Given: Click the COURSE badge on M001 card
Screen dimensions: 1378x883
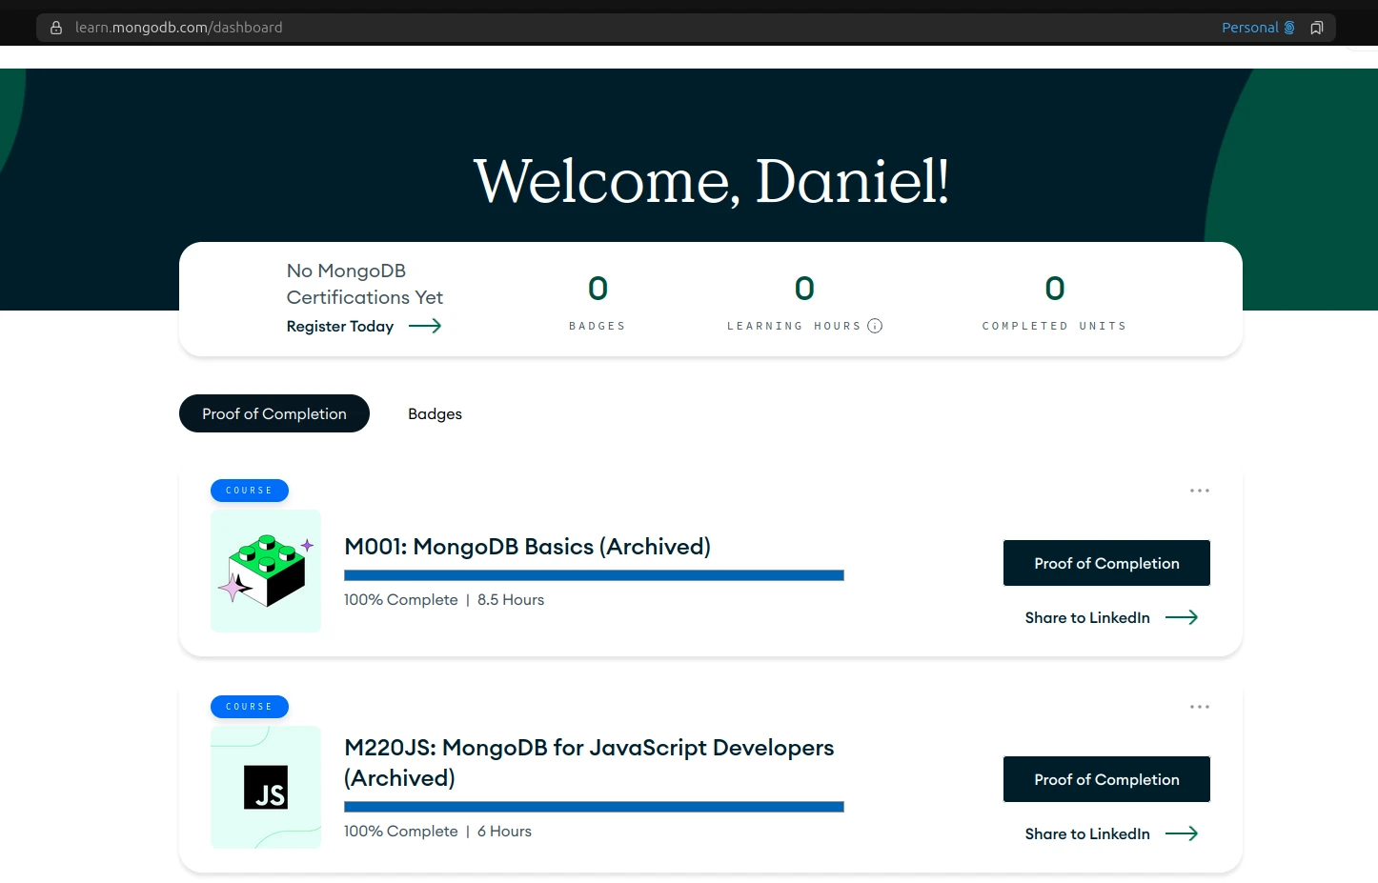Looking at the screenshot, I should coord(249,490).
